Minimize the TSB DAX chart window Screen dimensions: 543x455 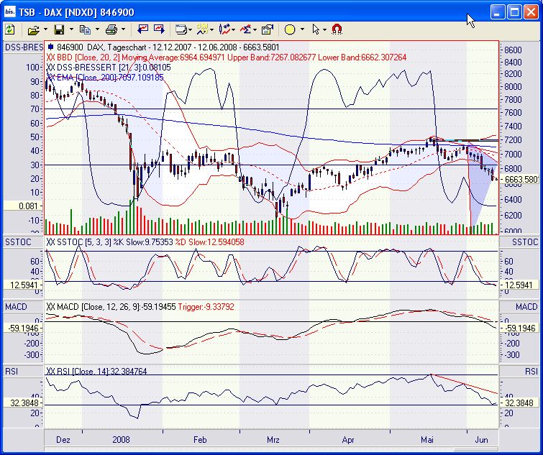(x=498, y=12)
